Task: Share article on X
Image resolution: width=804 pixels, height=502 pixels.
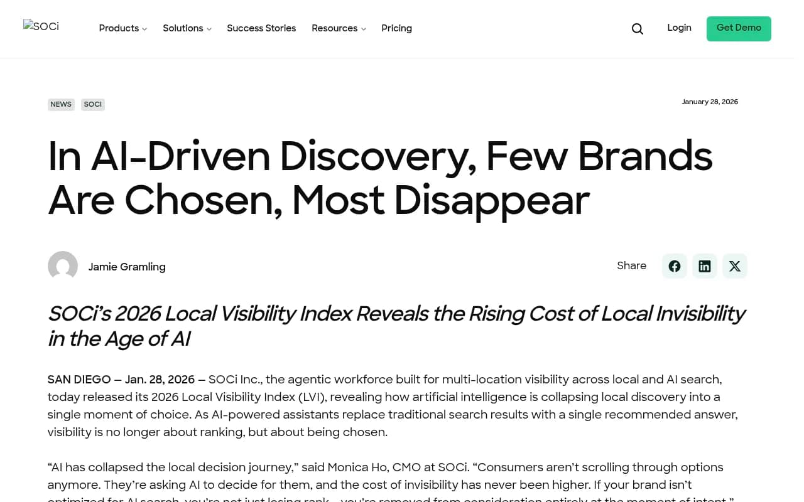Action: point(734,266)
